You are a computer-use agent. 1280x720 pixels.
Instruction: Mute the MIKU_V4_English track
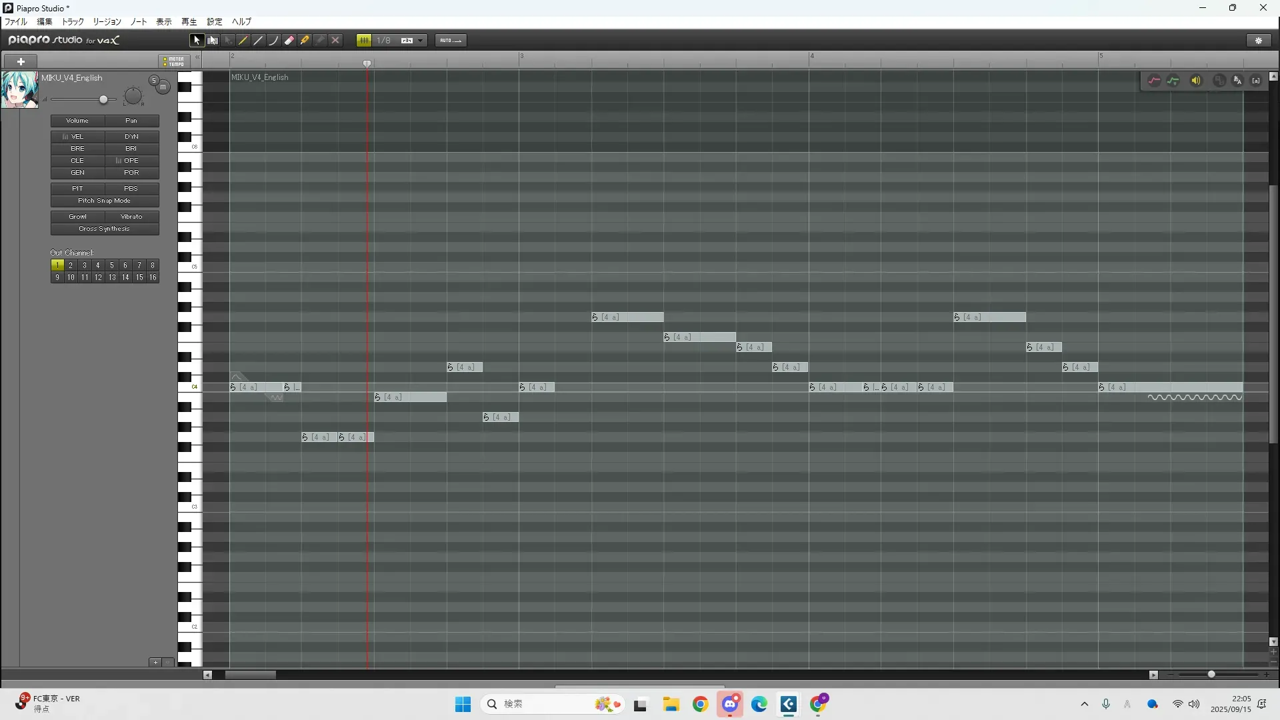point(163,87)
